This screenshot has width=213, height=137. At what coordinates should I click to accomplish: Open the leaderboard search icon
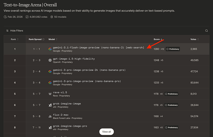(207, 31)
